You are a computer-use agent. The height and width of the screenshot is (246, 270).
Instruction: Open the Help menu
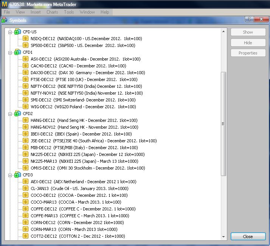105,12
